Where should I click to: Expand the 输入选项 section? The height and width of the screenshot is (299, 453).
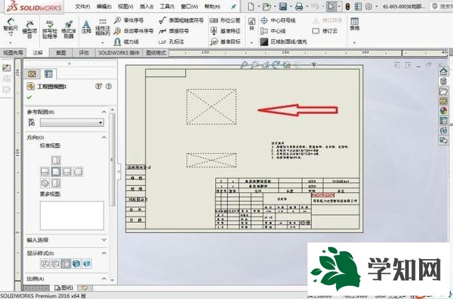coord(104,240)
